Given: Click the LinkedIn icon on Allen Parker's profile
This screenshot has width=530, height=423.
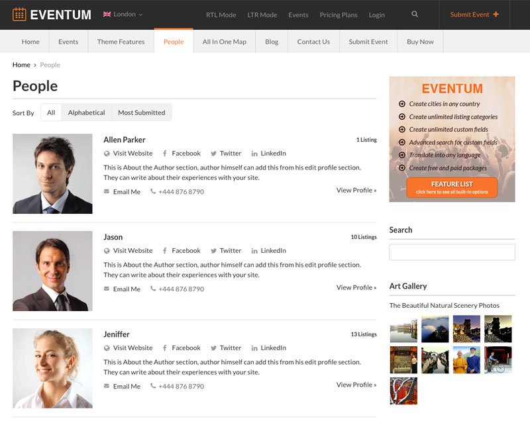Looking at the screenshot, I should (x=254, y=153).
